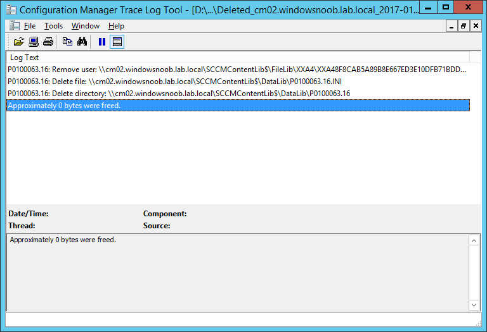
Task: Click the Copy toolbar icon
Action: click(x=67, y=42)
